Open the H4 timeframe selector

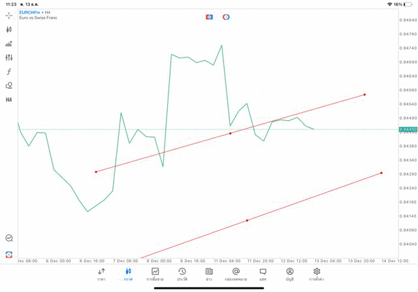9,100
